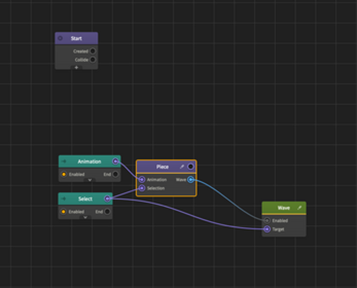The width and height of the screenshot is (357, 288).
Task: Click the Start node's header circle icon
Action: point(60,38)
